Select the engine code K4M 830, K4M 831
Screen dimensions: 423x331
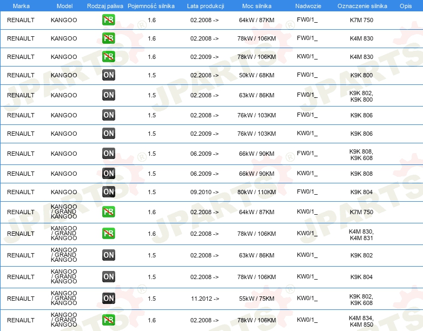(361, 235)
